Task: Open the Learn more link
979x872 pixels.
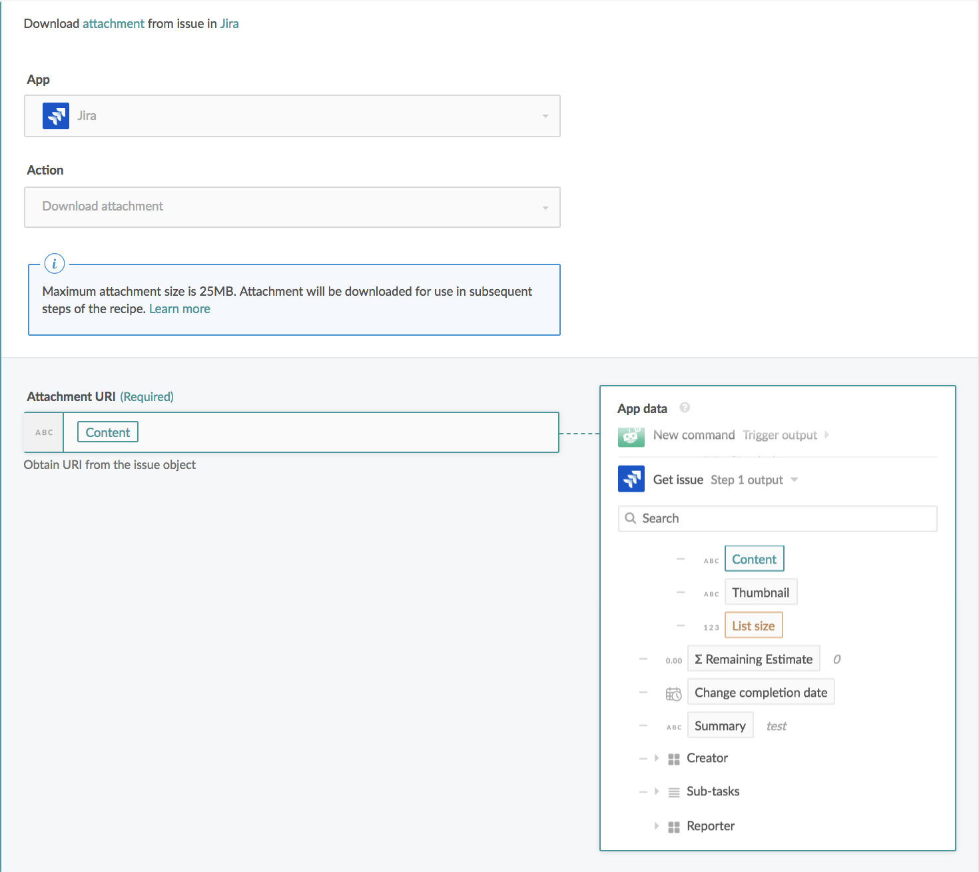Action: (179, 309)
